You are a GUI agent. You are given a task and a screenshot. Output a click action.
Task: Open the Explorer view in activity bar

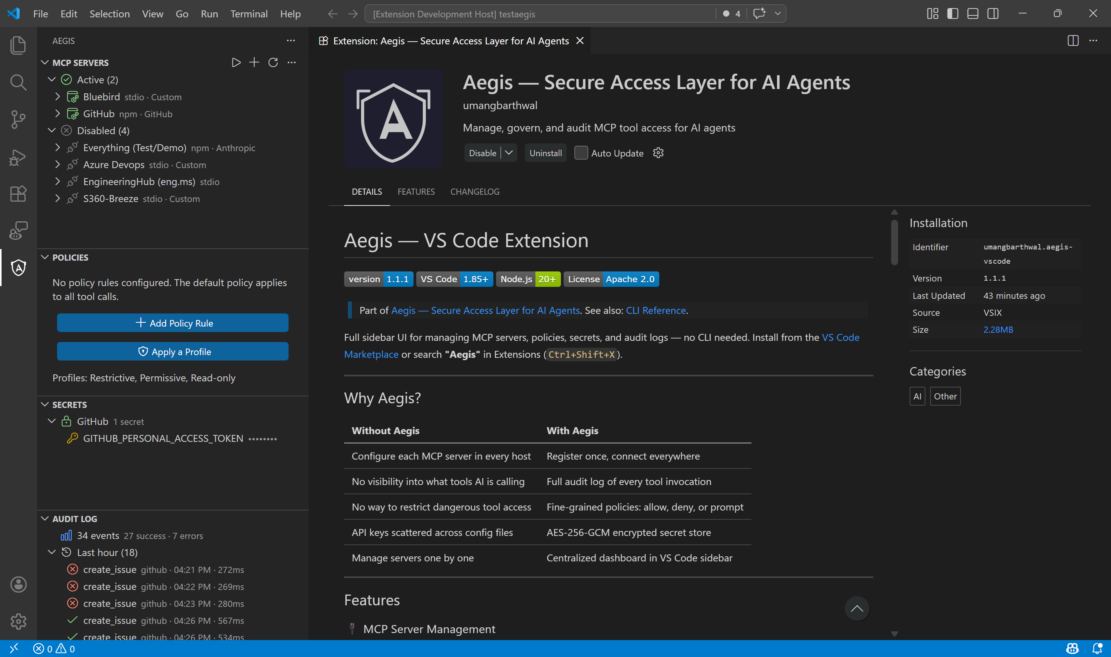(x=18, y=45)
